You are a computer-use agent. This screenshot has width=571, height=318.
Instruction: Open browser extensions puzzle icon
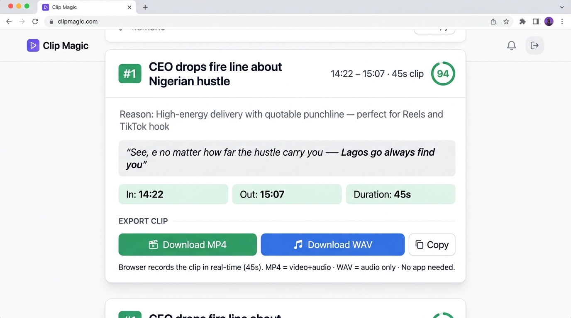[522, 22]
